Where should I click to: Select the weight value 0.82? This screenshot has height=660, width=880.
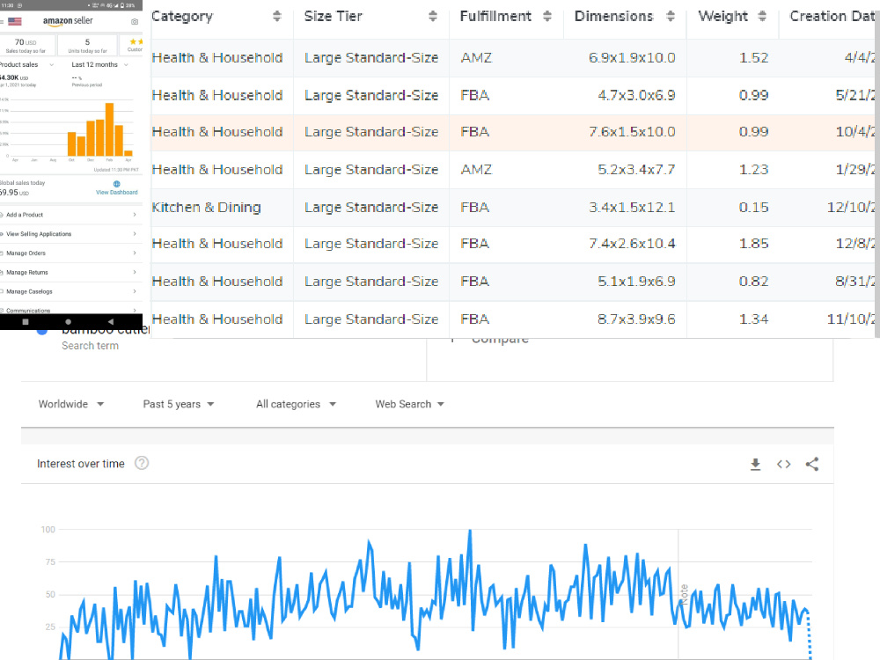(x=754, y=282)
